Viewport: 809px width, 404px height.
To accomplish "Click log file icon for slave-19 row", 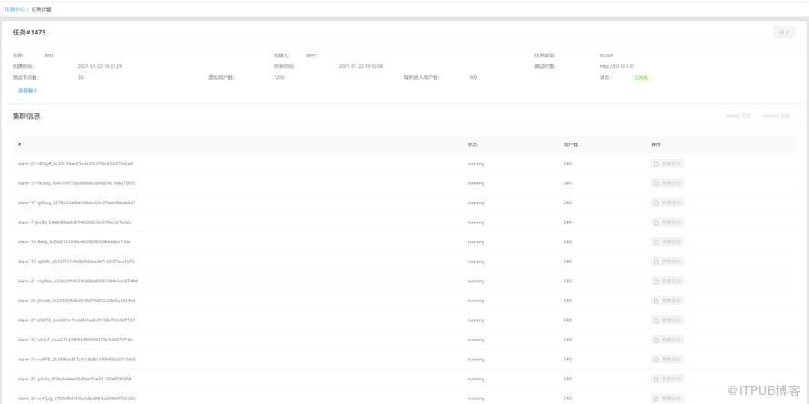I will [656, 182].
